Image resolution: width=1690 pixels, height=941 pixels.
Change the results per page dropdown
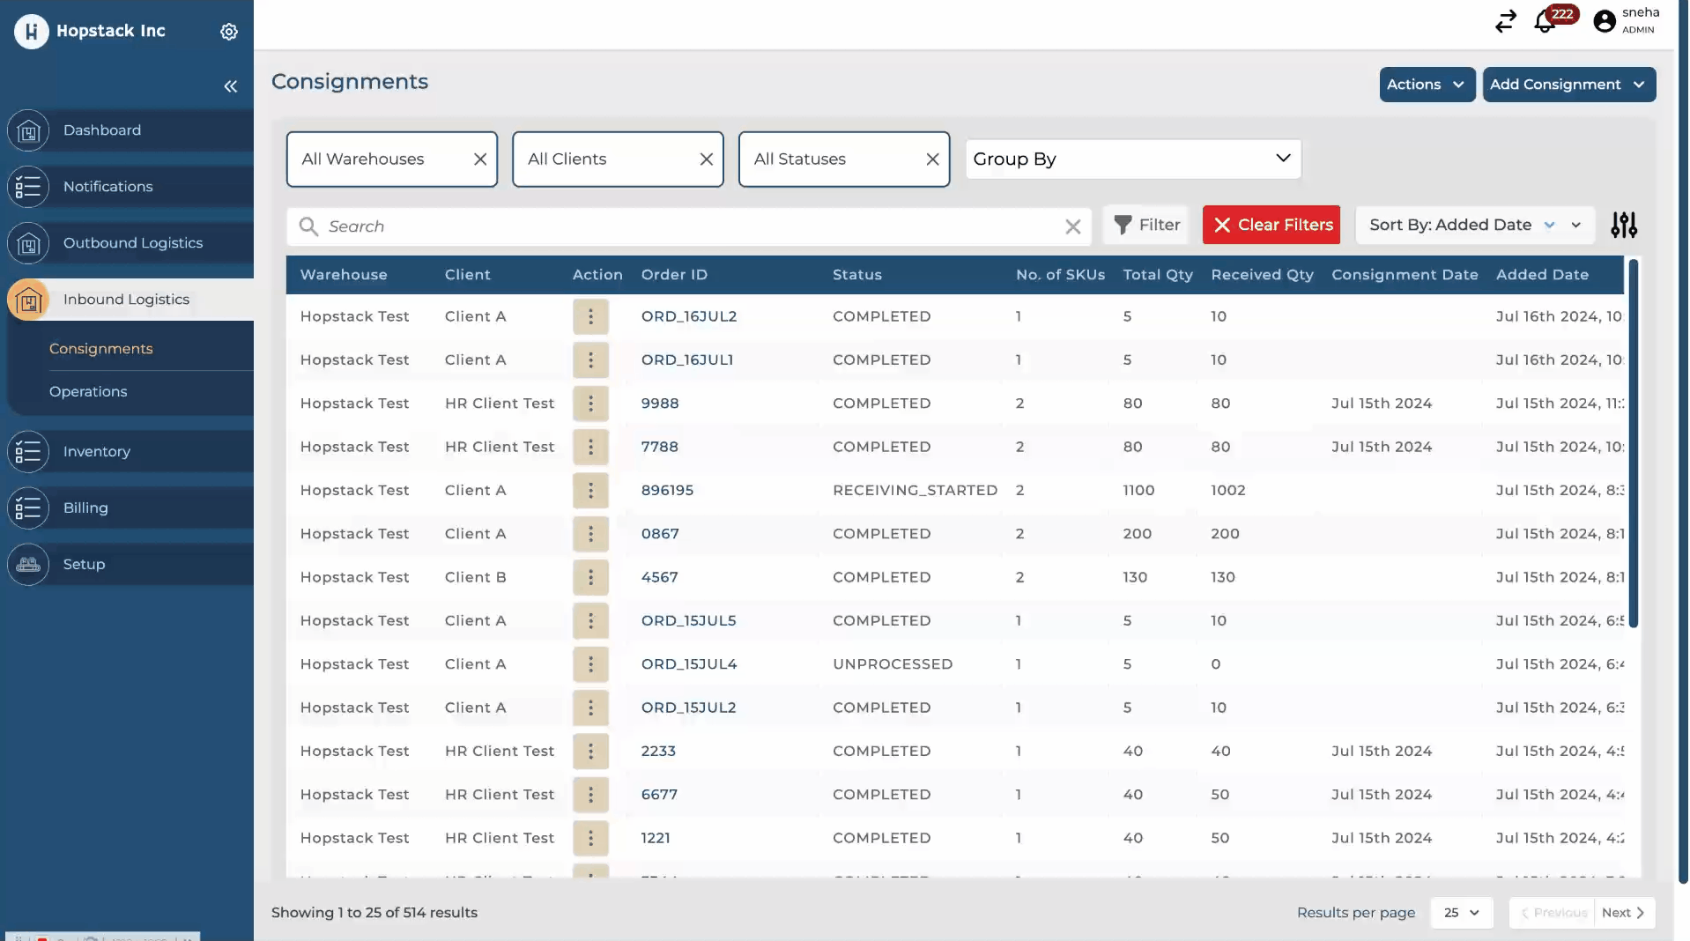point(1461,913)
